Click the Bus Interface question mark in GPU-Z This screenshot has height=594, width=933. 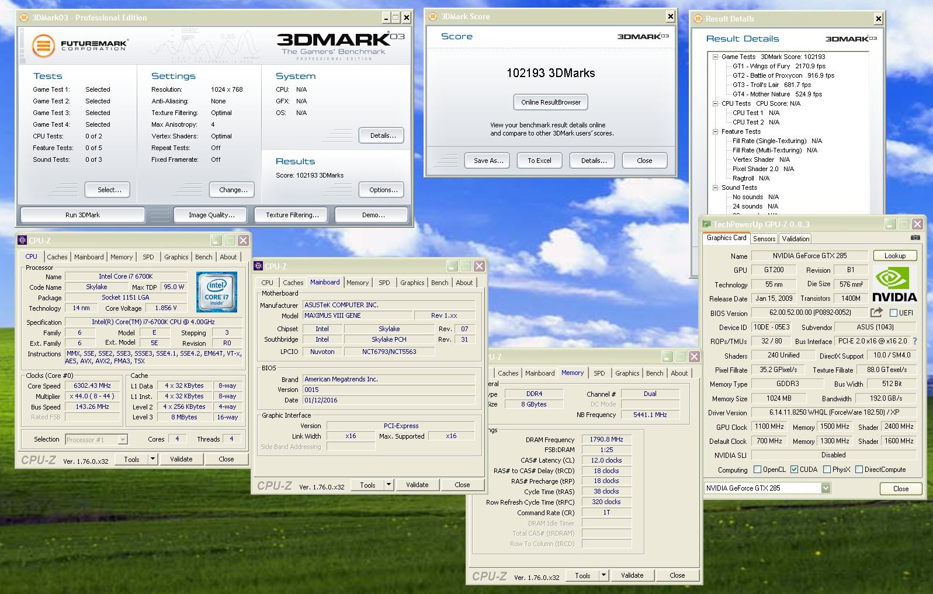click(915, 341)
